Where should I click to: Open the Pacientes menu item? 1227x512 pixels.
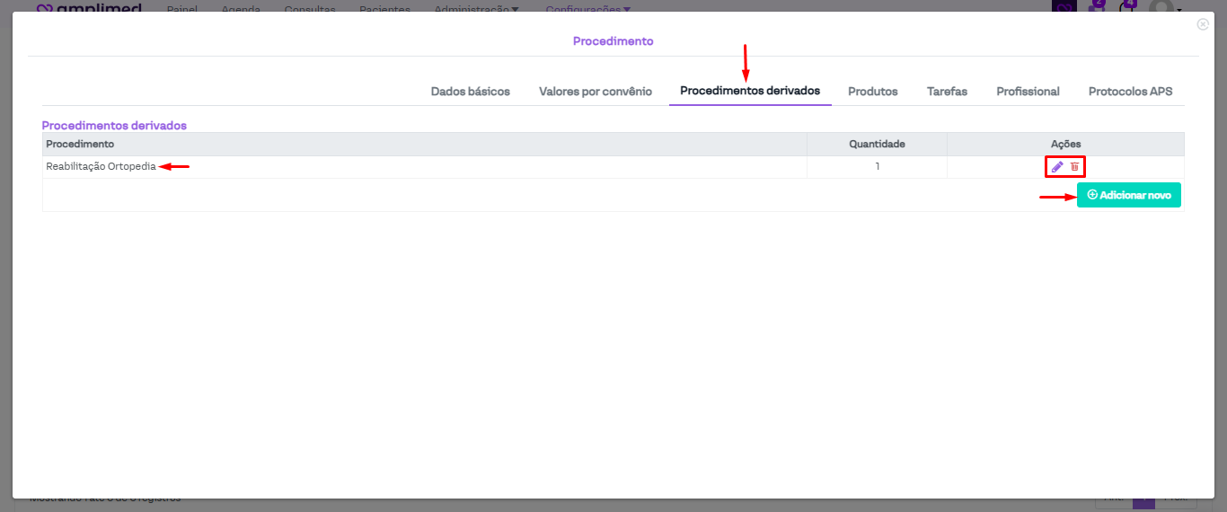tap(384, 9)
